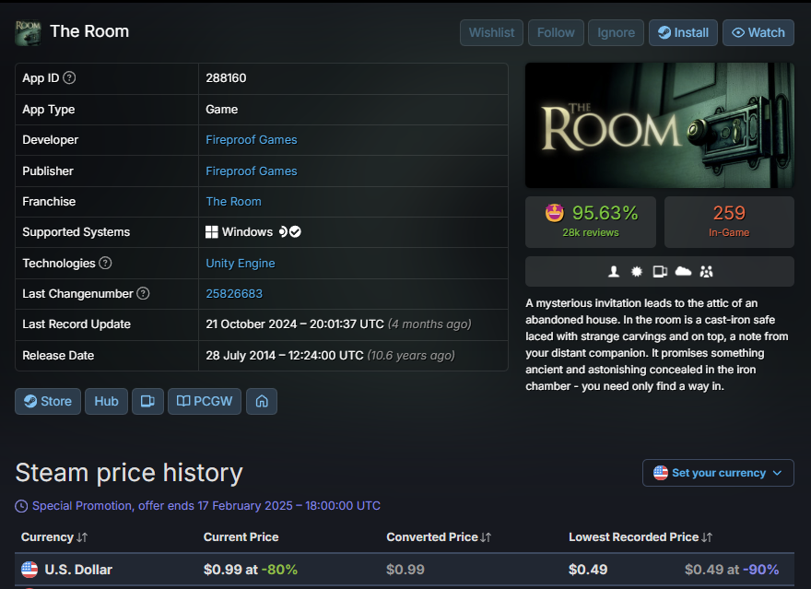Click the Special Promotion offer ends notice
Screen dimensions: 811x589
206,506
